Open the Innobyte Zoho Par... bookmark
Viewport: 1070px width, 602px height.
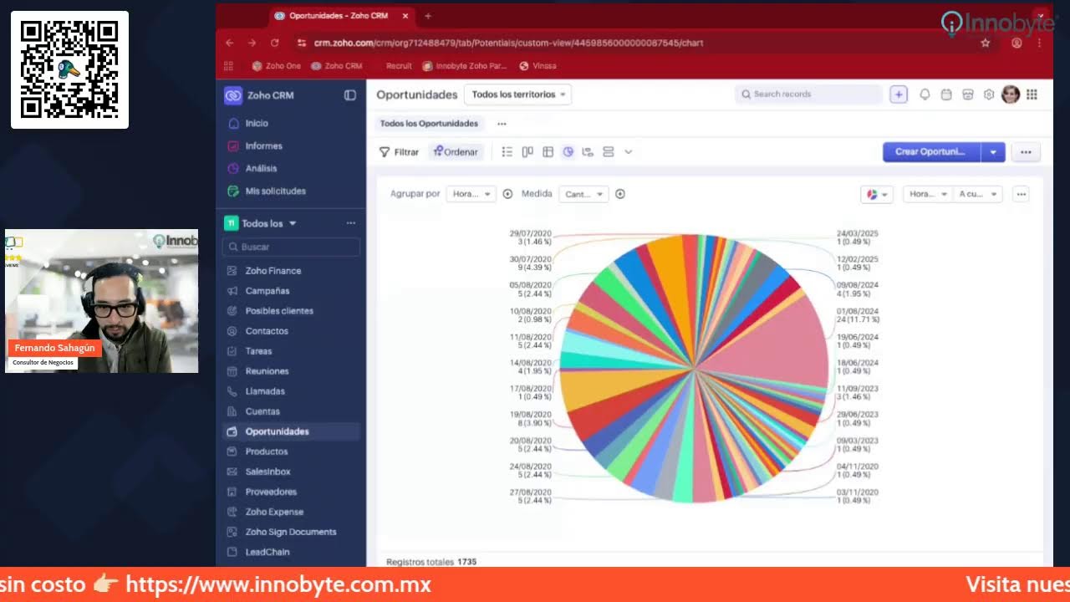465,66
